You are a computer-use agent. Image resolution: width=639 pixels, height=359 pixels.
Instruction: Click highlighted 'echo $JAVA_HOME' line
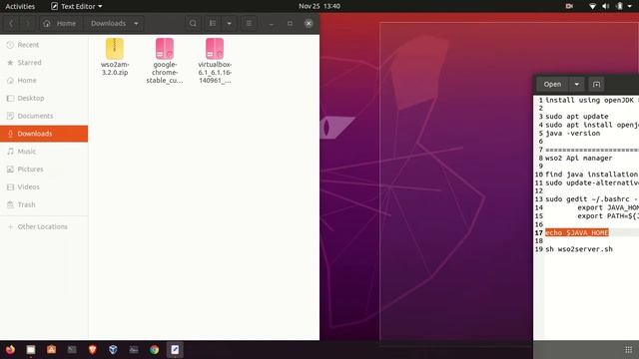click(577, 232)
